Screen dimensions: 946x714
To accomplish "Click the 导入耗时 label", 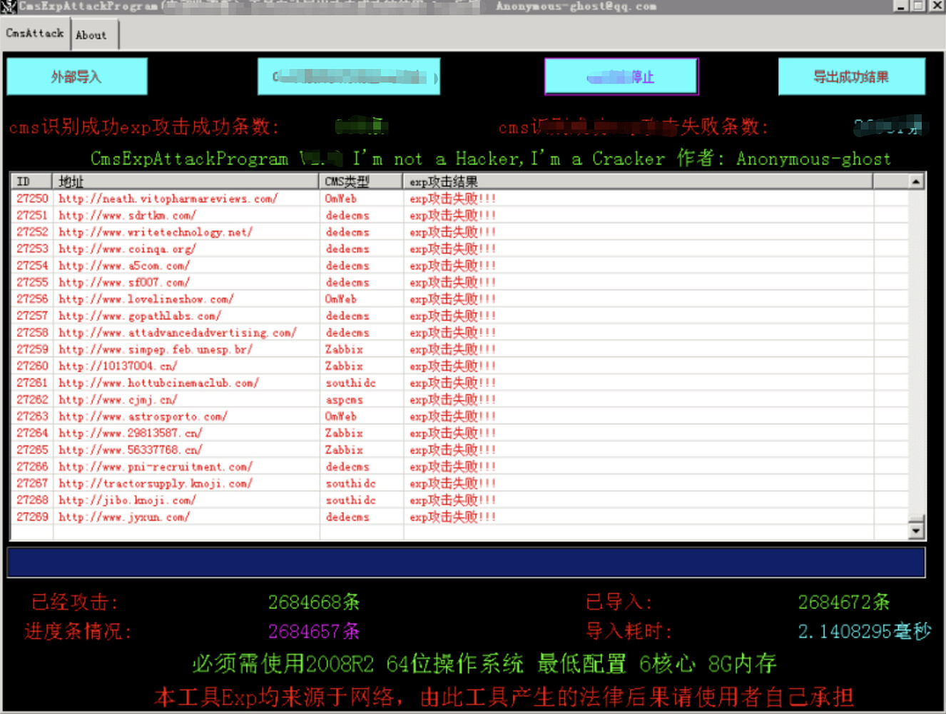I will pyautogui.click(x=629, y=632).
